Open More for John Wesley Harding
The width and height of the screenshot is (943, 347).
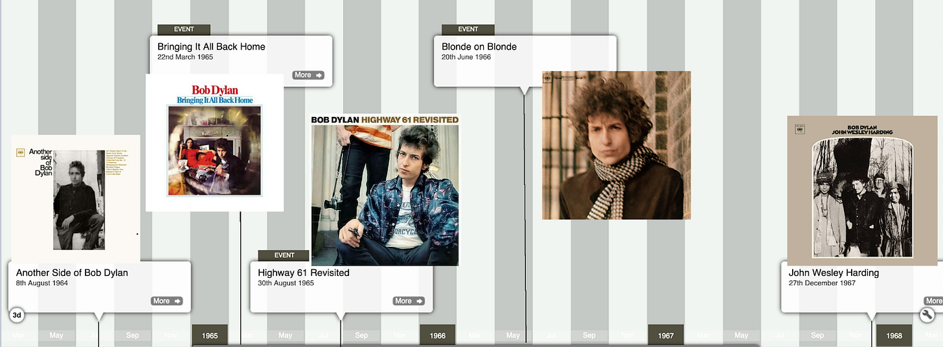933,301
